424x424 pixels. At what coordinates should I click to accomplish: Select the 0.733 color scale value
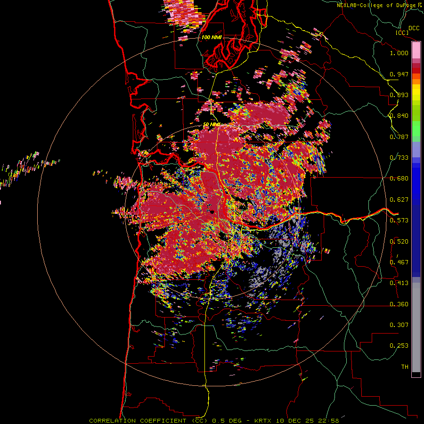pos(399,158)
